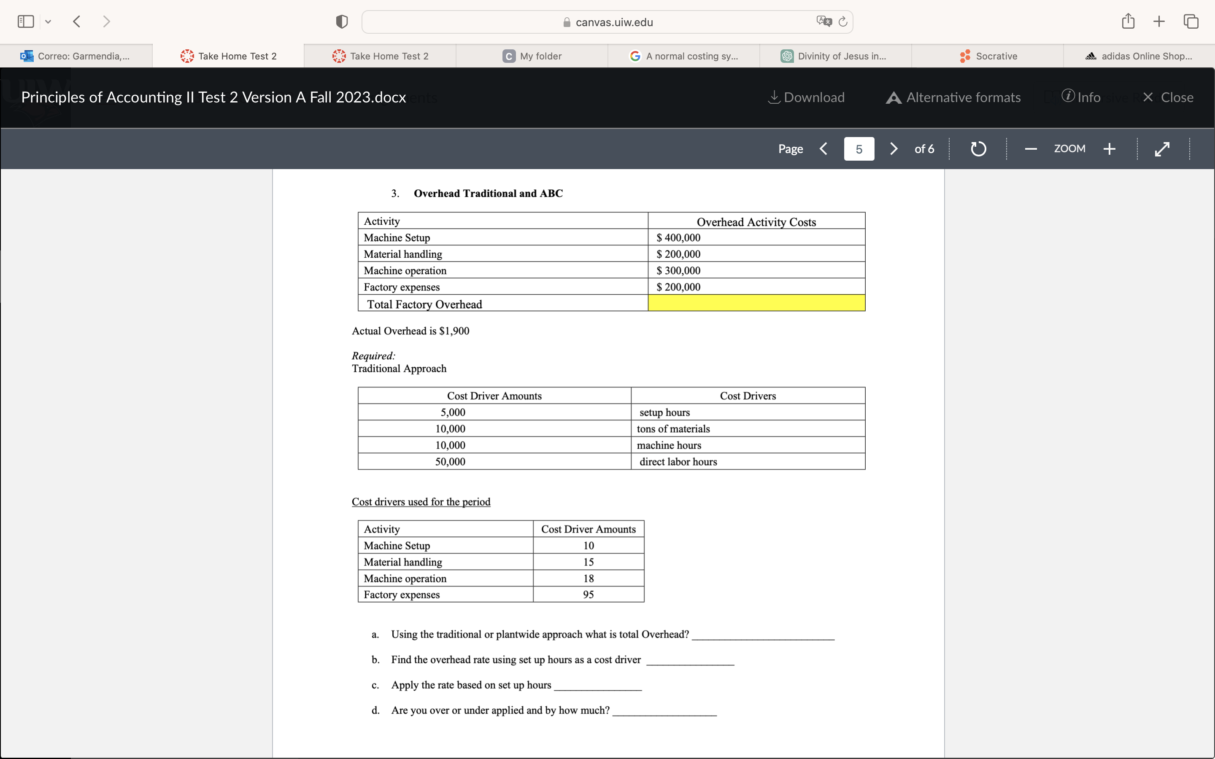Enter fullscreen with the expand arrows icon
Screen dimensions: 1215x759
(1162, 149)
